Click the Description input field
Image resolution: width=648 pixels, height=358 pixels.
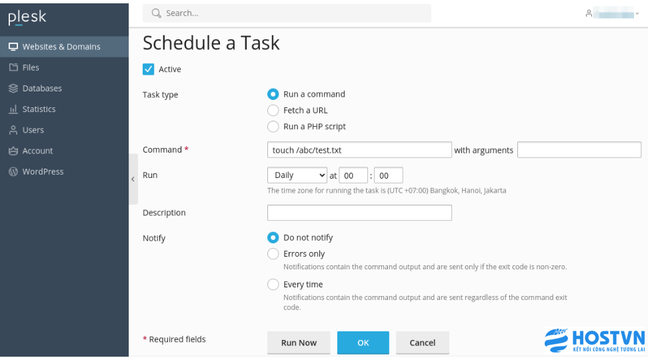(359, 213)
